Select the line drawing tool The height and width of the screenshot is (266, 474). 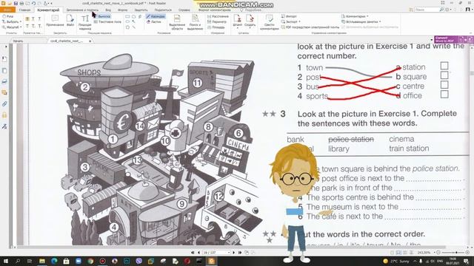pyautogui.click(x=133, y=27)
